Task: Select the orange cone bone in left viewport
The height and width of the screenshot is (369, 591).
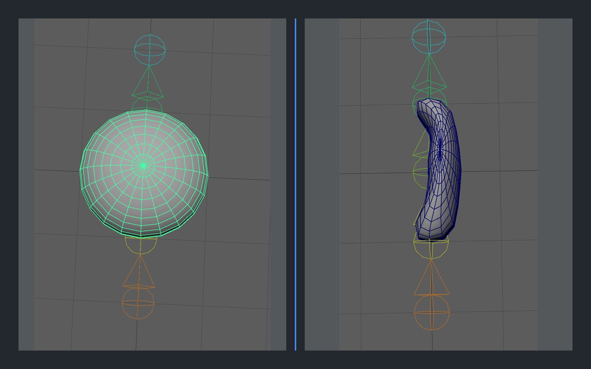Action: pos(139,271)
